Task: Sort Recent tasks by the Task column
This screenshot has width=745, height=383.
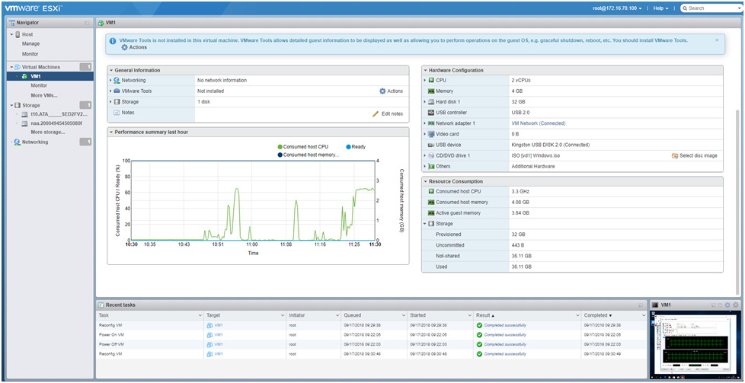Action: pos(149,315)
